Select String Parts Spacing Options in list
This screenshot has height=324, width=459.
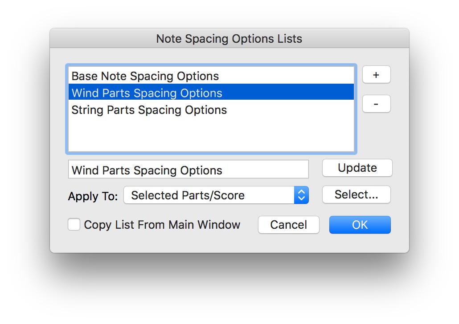[149, 110]
